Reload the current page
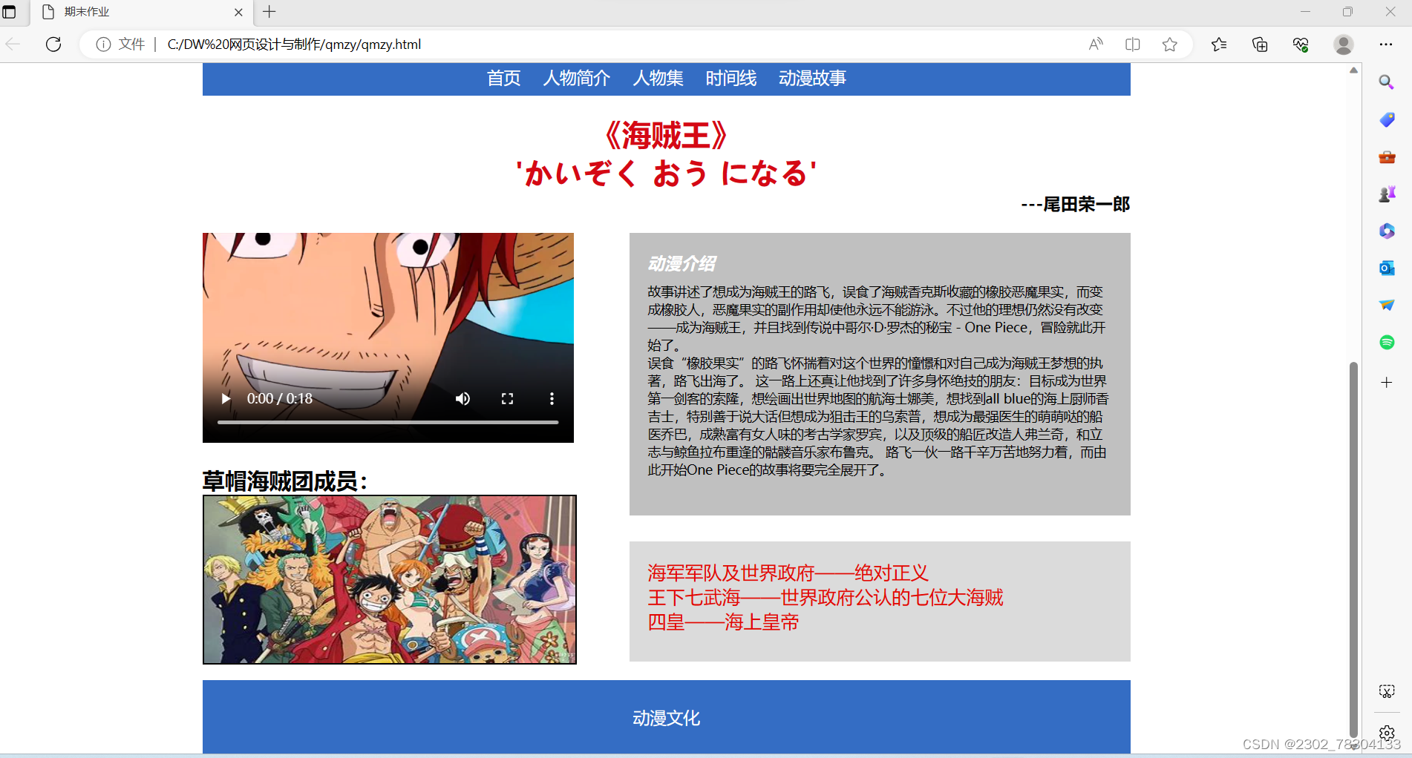This screenshot has height=758, width=1412. click(x=53, y=45)
